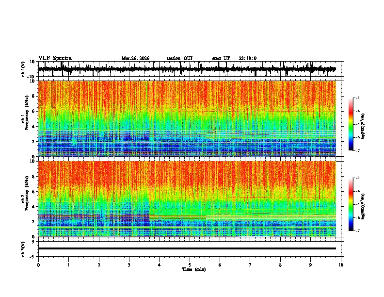Click time axis tick label "7"
The width and height of the screenshot is (384, 297).
click(x=250, y=265)
